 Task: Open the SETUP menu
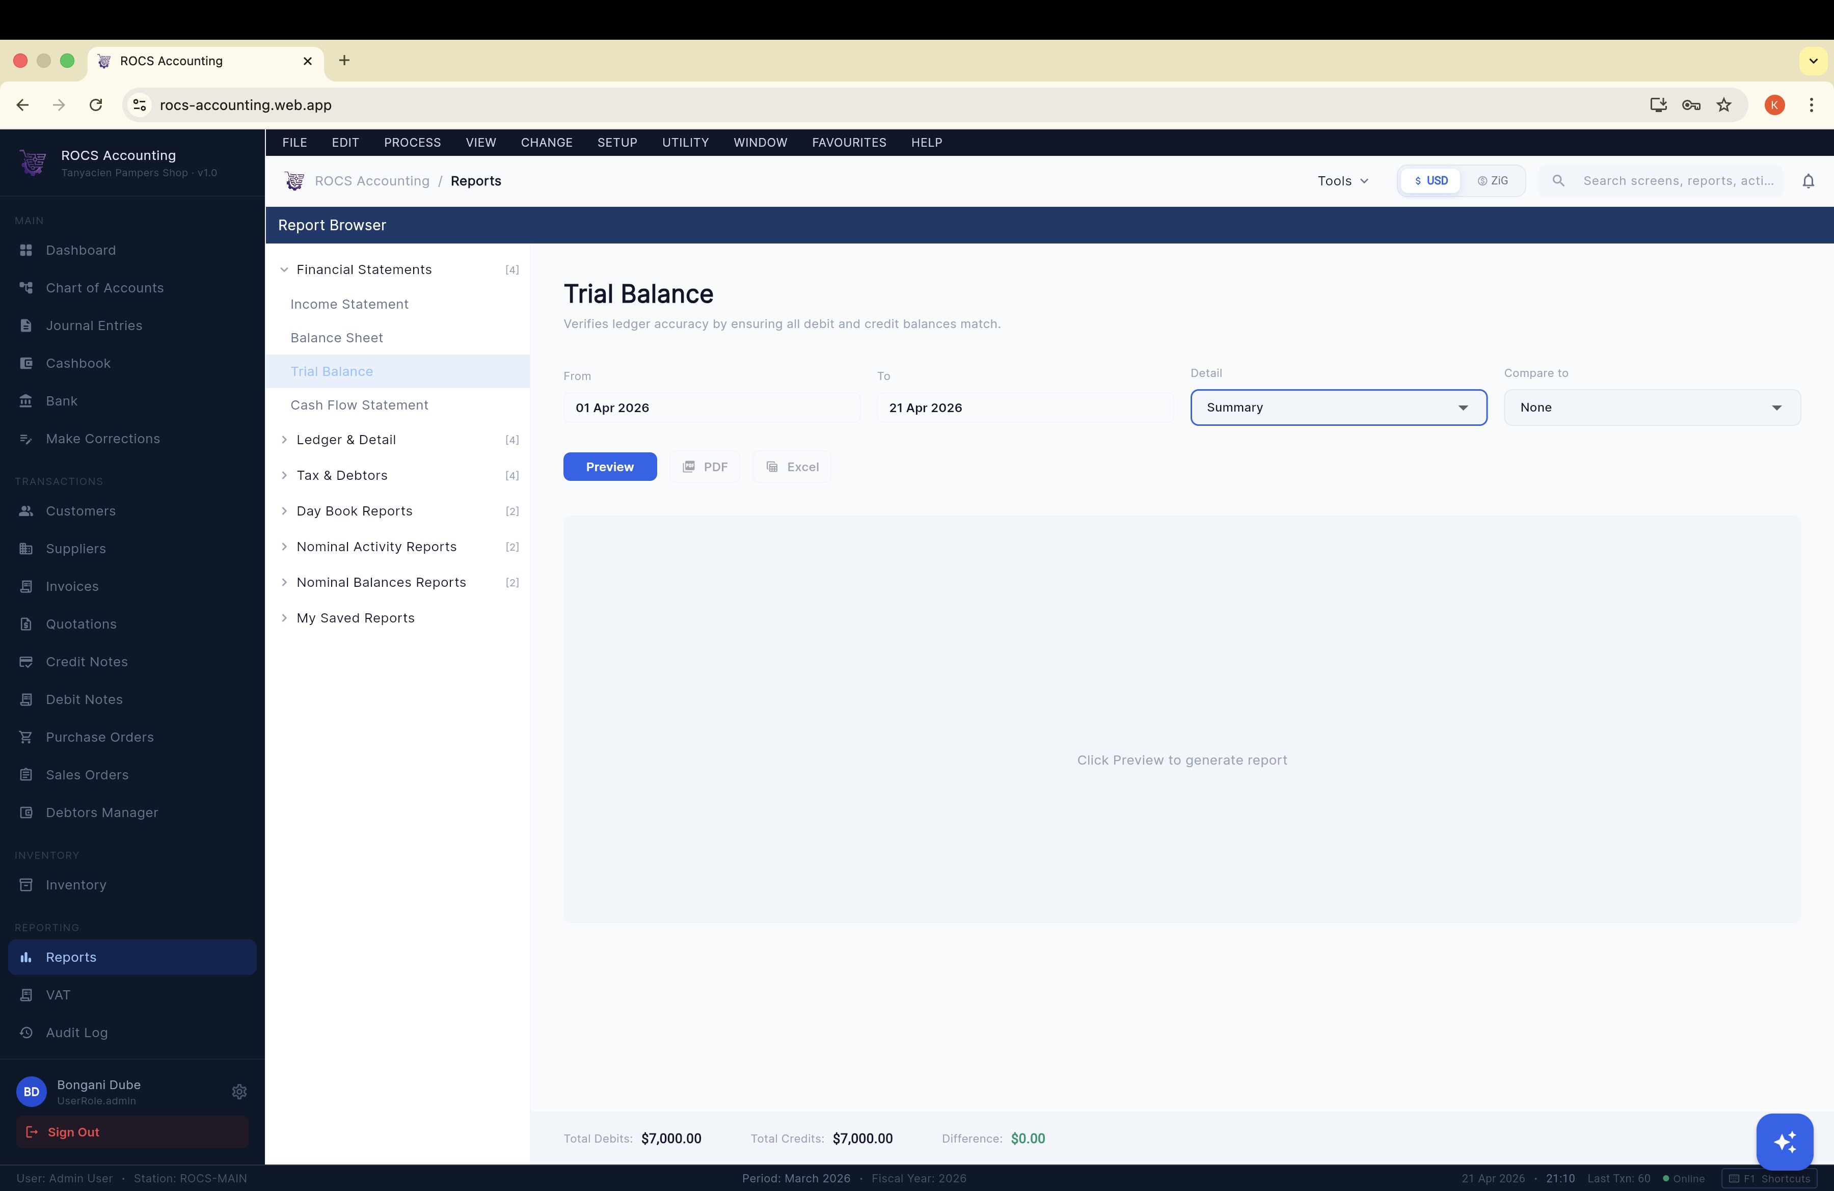(x=616, y=143)
